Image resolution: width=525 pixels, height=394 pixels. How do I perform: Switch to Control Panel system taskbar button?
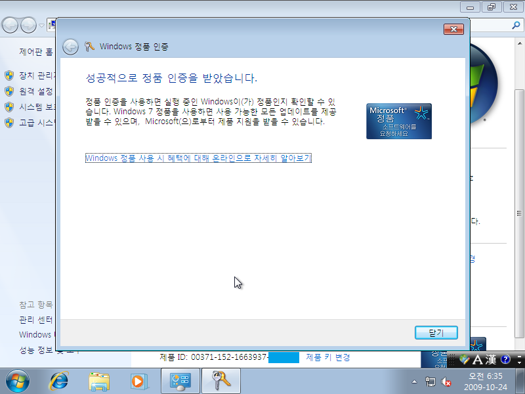point(180,380)
